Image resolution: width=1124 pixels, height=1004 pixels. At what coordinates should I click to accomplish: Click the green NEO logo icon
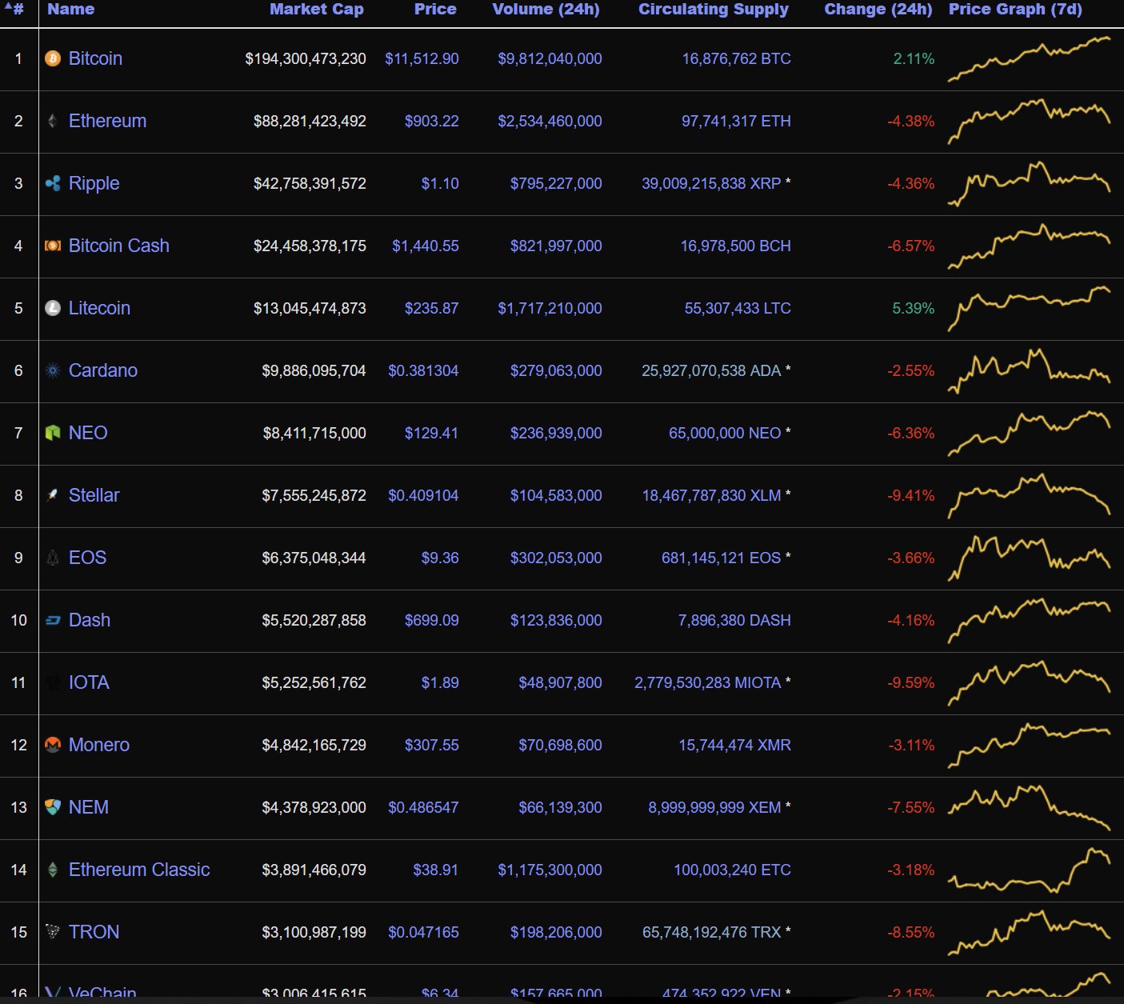[53, 433]
